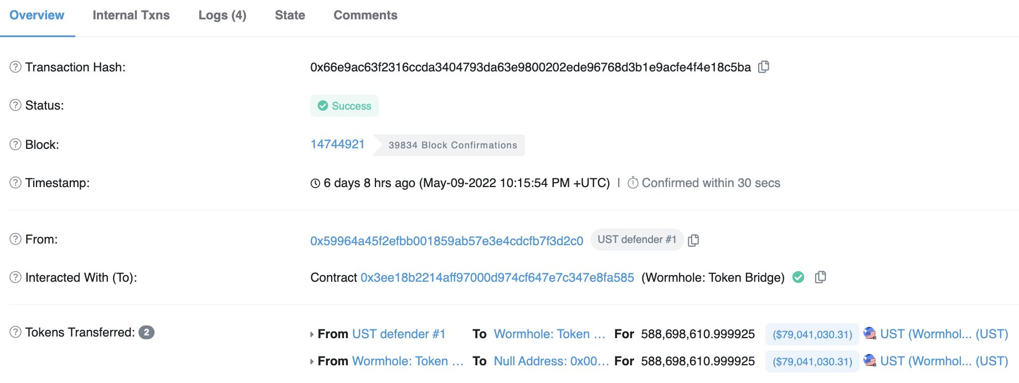
Task: Open Wormhole contract address 0x3ee18b22 link
Action: click(x=497, y=277)
